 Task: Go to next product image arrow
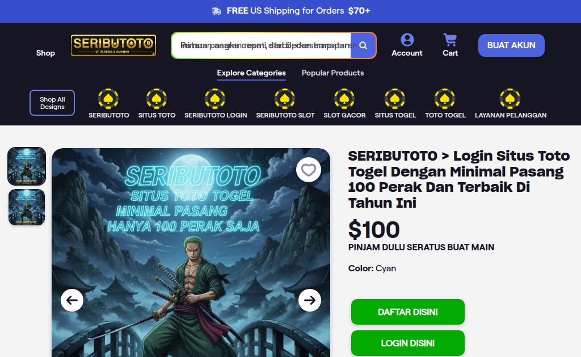point(310,300)
